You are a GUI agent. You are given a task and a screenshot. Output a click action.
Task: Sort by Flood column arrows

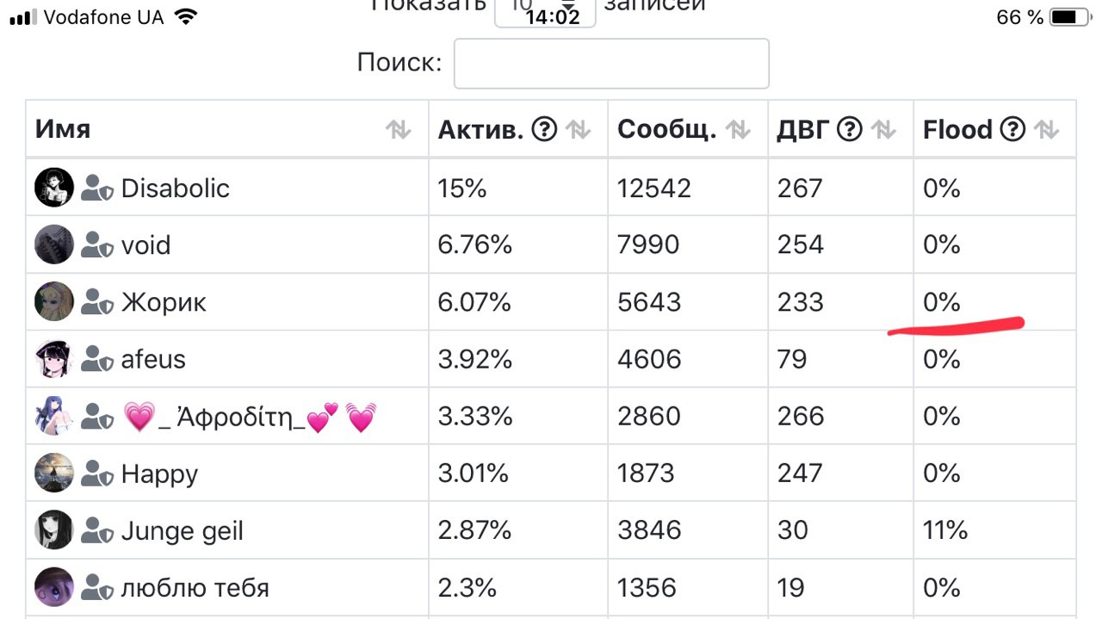tap(1046, 129)
